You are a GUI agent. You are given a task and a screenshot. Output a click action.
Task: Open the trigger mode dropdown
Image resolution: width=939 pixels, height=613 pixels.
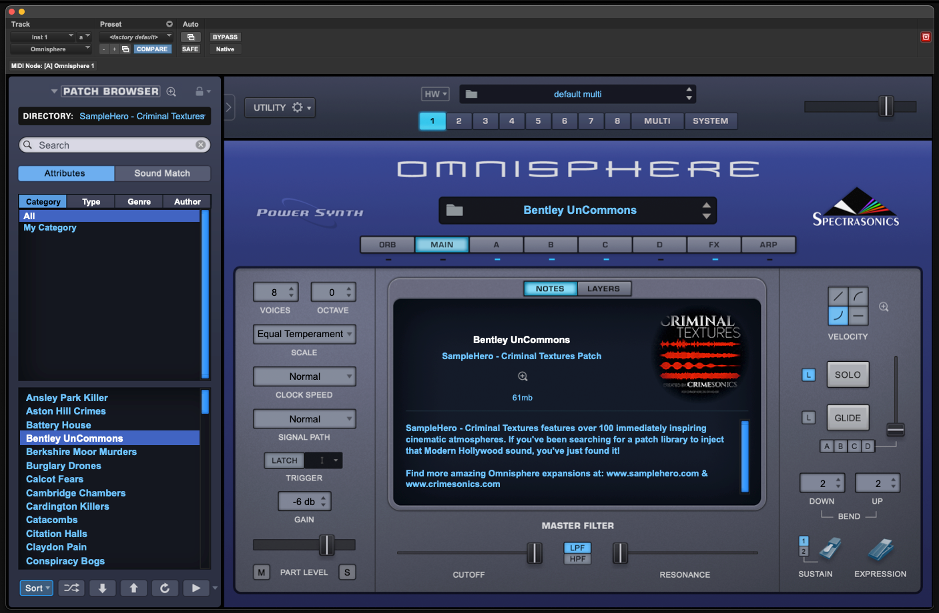324,460
